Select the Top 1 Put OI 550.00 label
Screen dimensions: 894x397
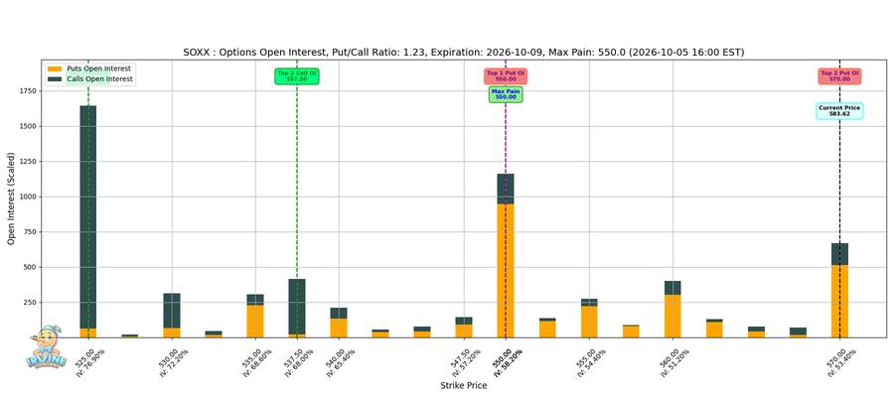pos(506,76)
